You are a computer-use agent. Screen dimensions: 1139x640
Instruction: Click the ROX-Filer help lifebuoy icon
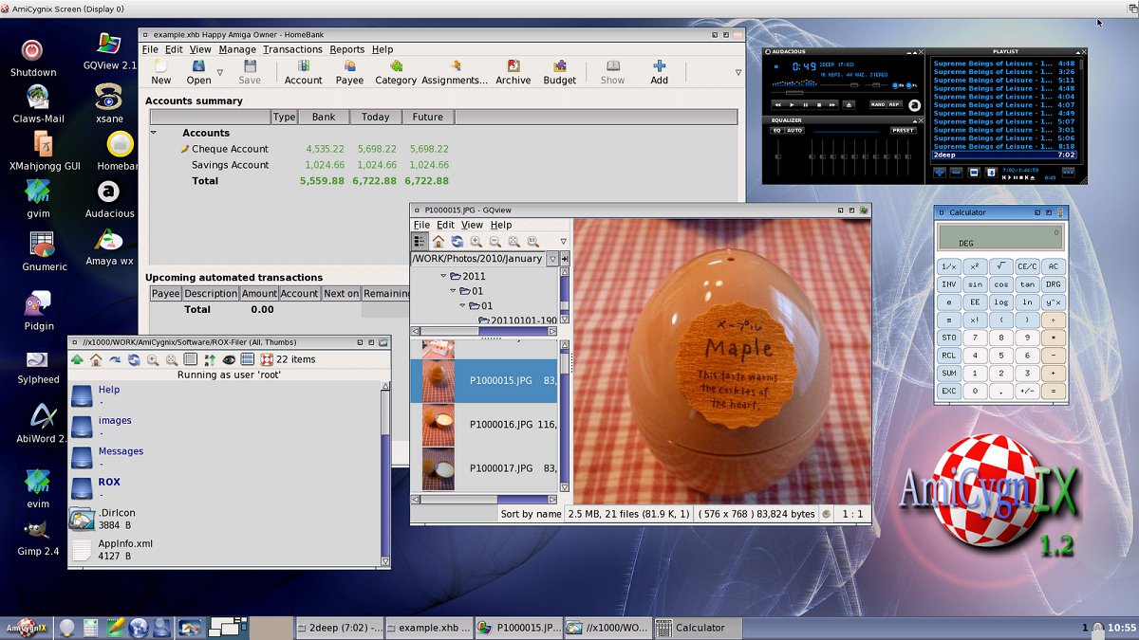pos(267,359)
